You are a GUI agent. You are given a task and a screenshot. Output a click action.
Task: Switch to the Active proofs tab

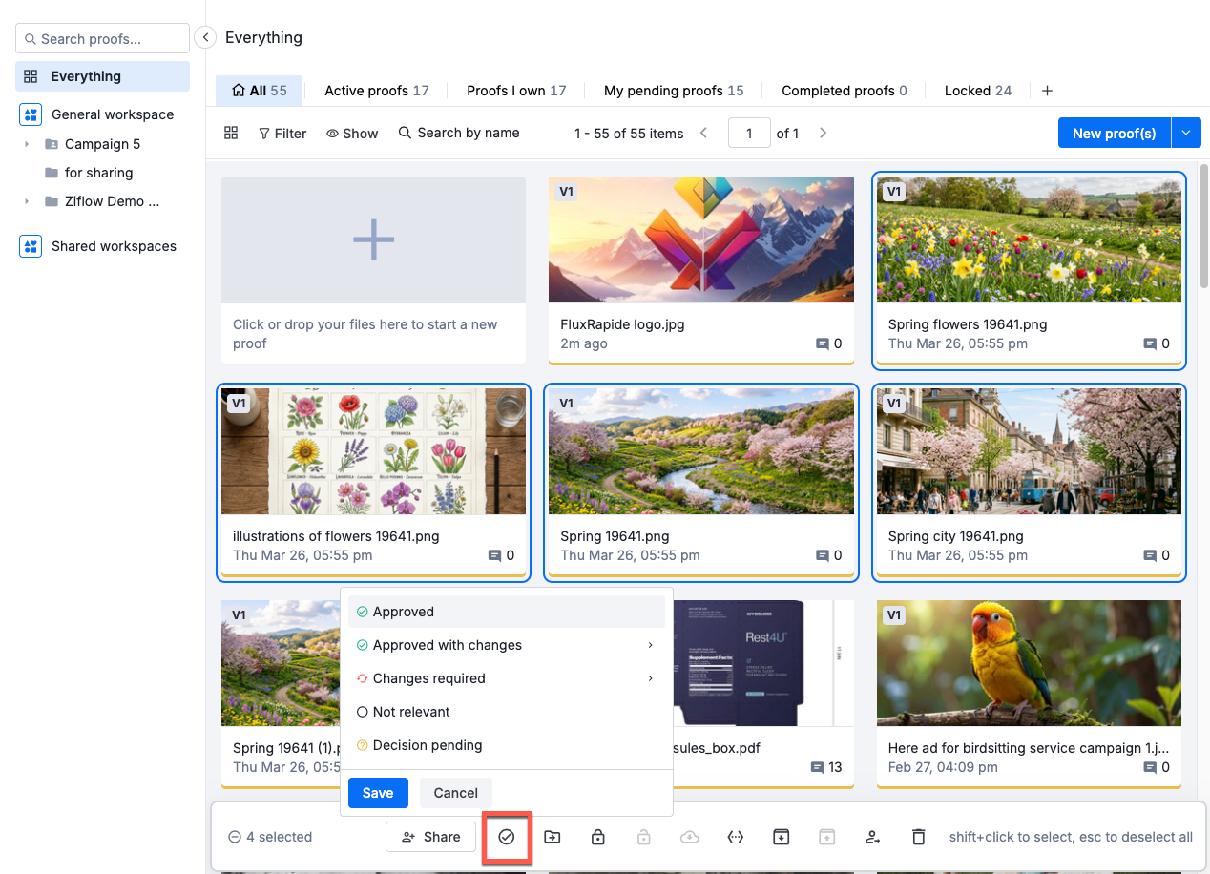click(x=376, y=91)
